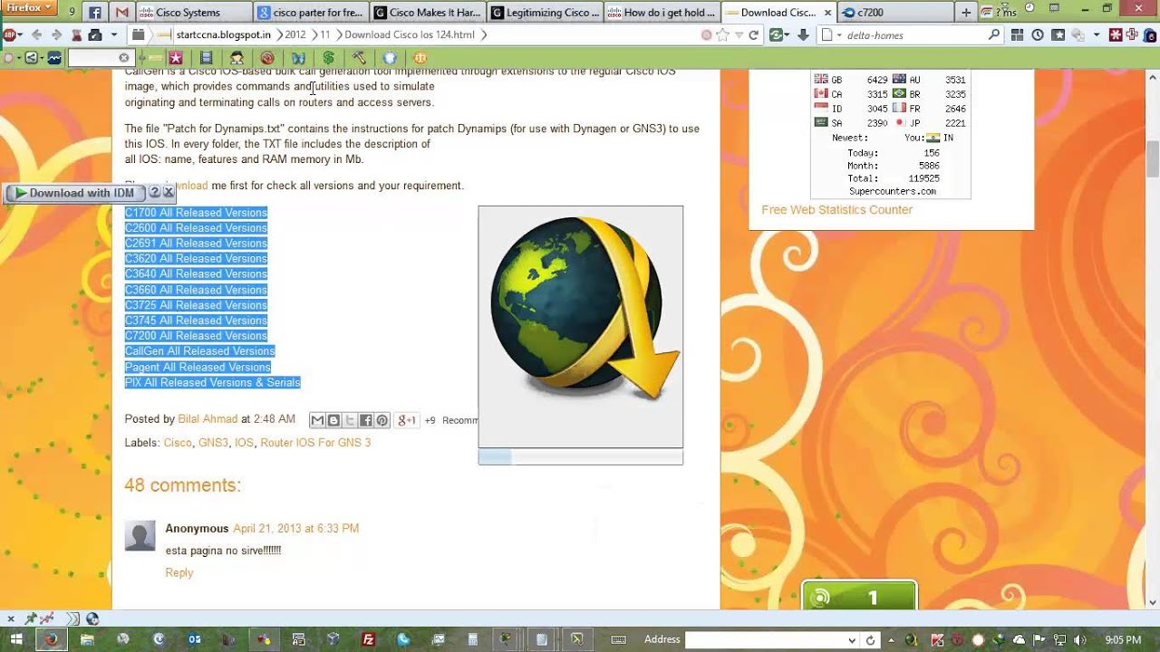Click the taskbar clock 9:05 PM
This screenshot has width=1160, height=652.
pos(1123,639)
